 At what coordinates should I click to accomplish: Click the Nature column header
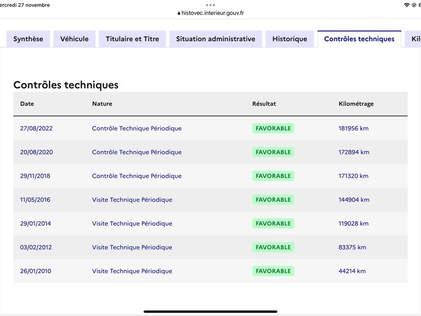pos(102,104)
